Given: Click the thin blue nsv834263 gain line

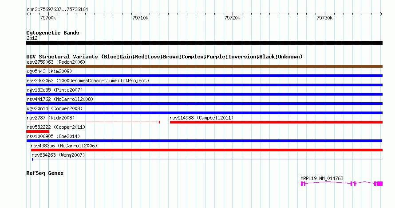Looking at the screenshot, I should point(207,159).
